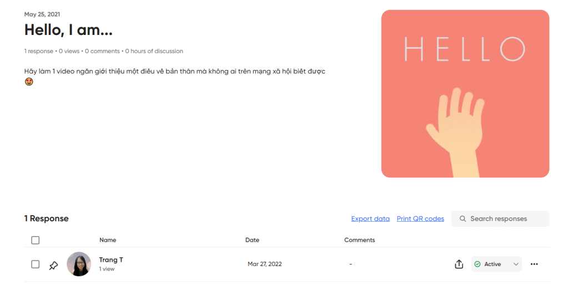Click the Export data link
This screenshot has height=285, width=568.
coord(370,219)
